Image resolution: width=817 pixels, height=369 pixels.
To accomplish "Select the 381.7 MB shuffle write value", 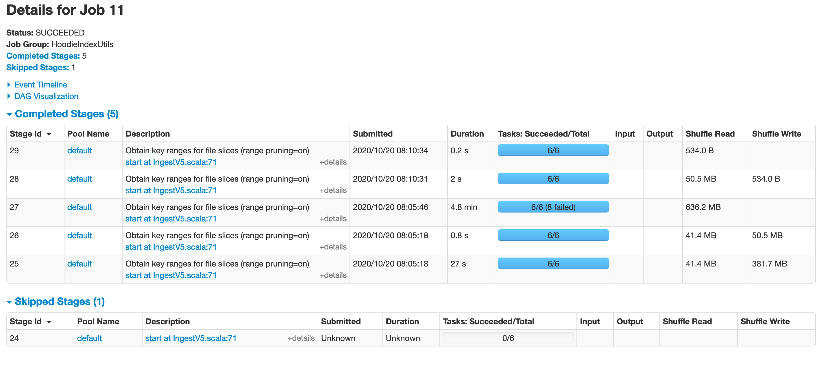I will 769,264.
